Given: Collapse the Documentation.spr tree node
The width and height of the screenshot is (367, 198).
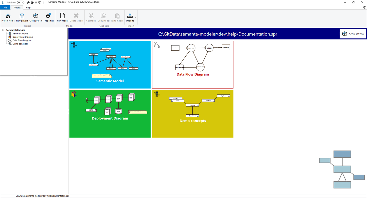Looking at the screenshot, I should tap(3, 30).
